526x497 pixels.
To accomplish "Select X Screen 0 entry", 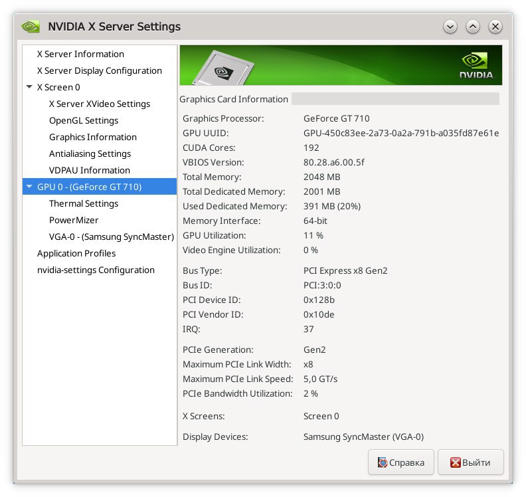I will pyautogui.click(x=58, y=87).
